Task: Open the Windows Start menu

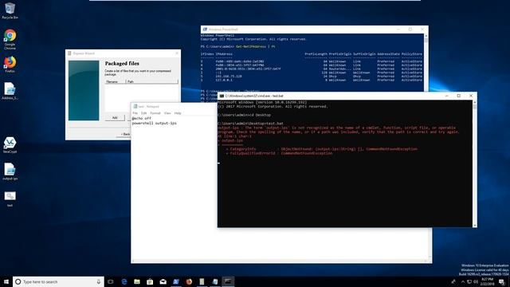Action: 6,281
